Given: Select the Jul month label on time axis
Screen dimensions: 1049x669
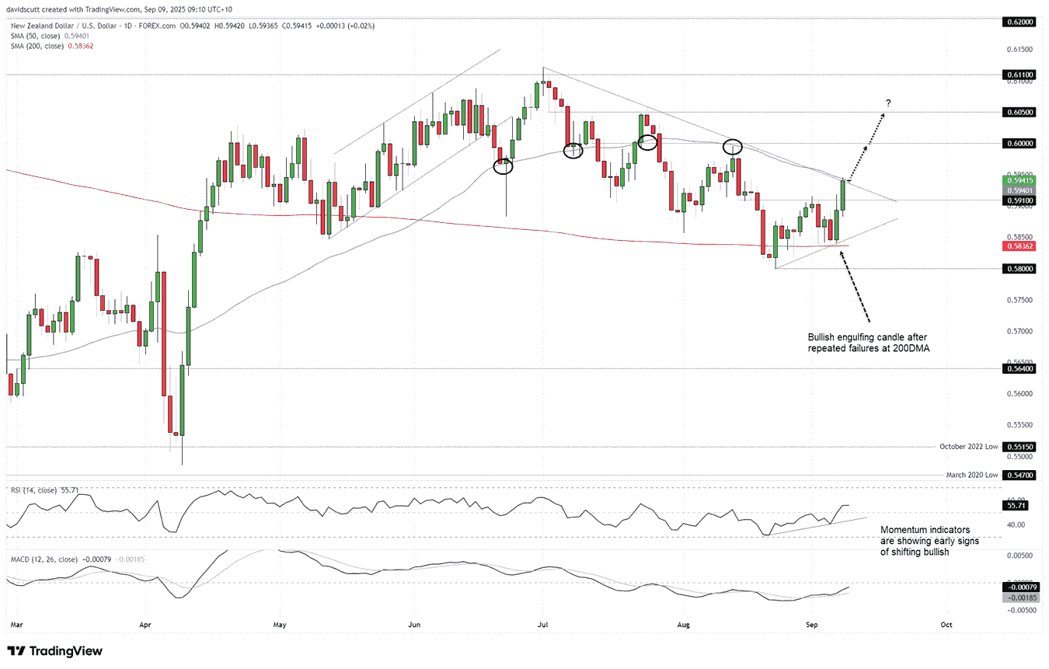Looking at the screenshot, I should coord(542,625).
